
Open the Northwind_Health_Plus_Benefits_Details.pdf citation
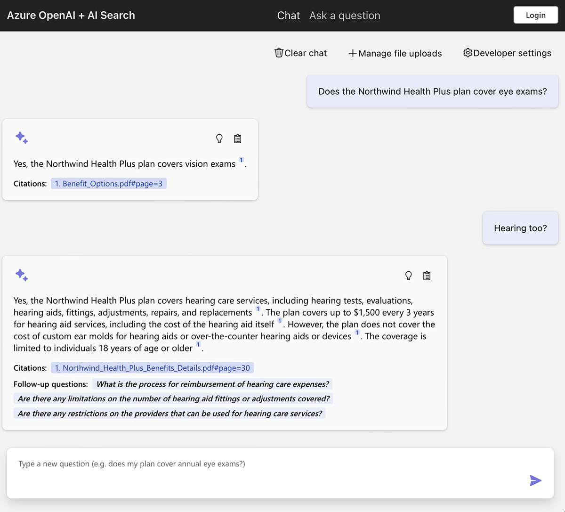point(153,367)
